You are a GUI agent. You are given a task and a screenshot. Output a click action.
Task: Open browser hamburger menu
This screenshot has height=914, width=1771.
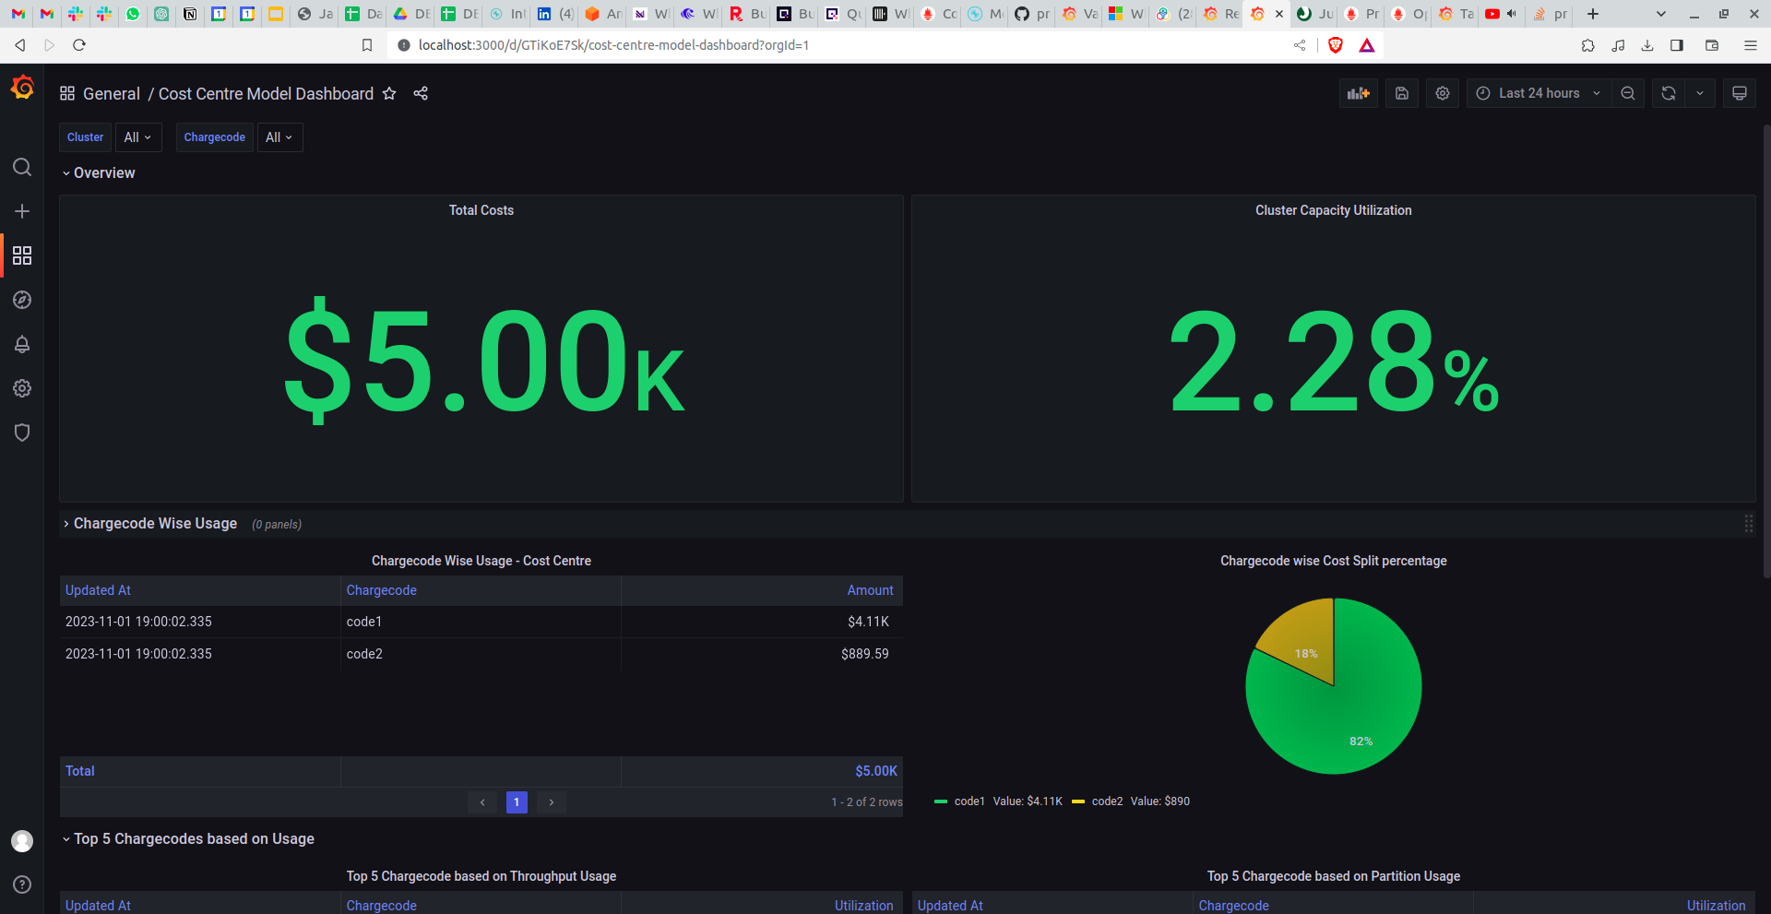point(1751,44)
